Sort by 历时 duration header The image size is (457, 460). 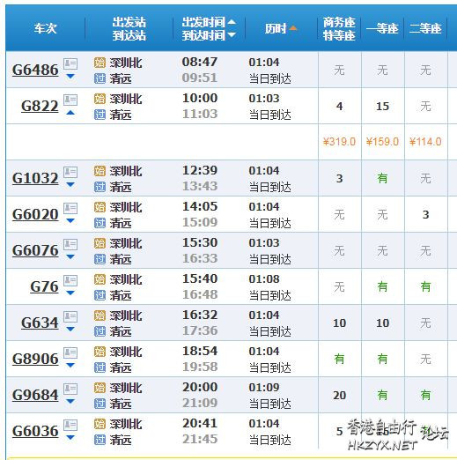pyautogui.click(x=281, y=28)
